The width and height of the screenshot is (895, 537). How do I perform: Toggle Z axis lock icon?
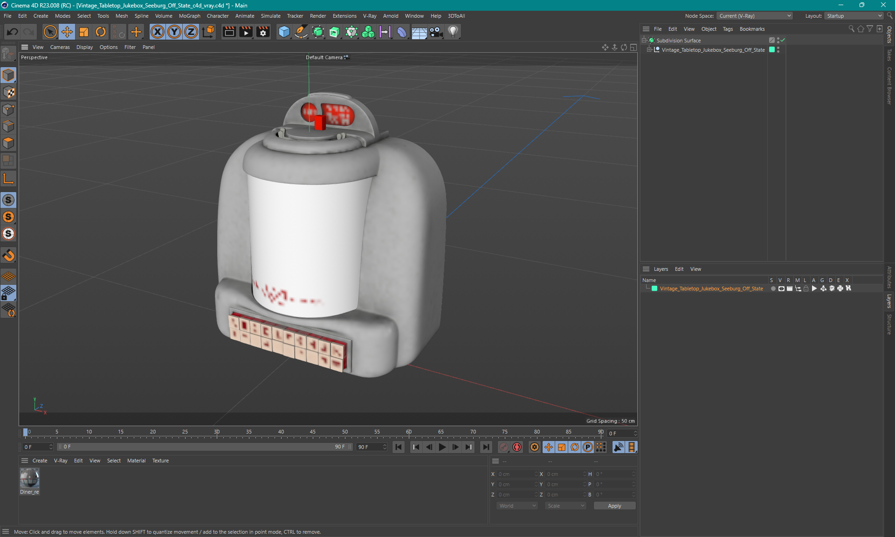point(191,32)
